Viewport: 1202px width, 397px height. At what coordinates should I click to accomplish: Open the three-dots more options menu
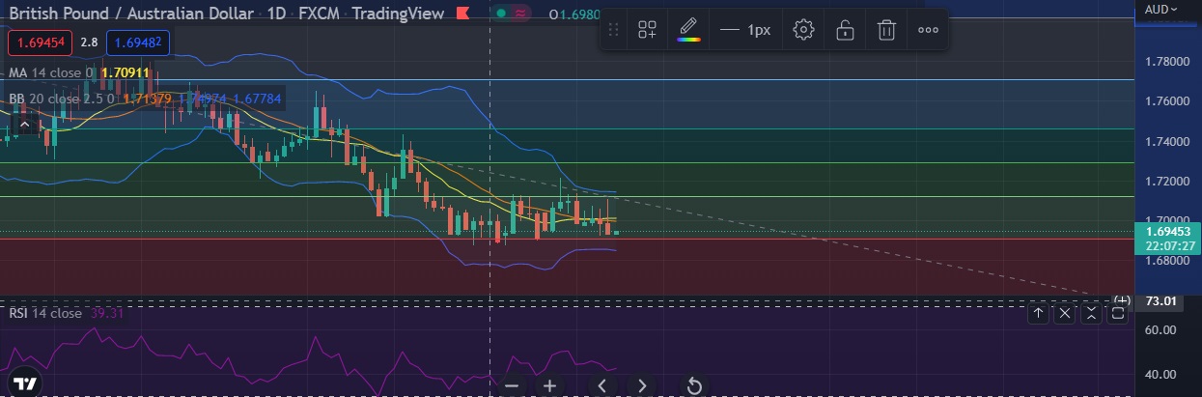(x=928, y=30)
